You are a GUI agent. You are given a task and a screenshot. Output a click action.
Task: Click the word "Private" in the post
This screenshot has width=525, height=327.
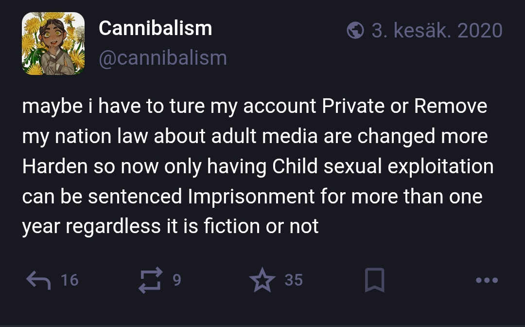tap(353, 106)
